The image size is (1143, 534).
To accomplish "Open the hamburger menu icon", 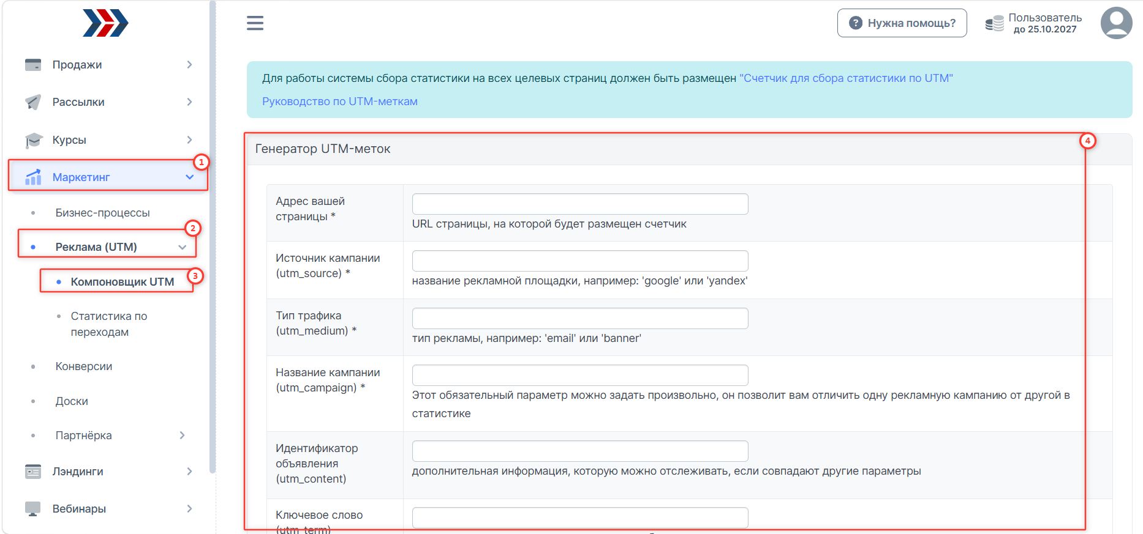I will click(255, 23).
